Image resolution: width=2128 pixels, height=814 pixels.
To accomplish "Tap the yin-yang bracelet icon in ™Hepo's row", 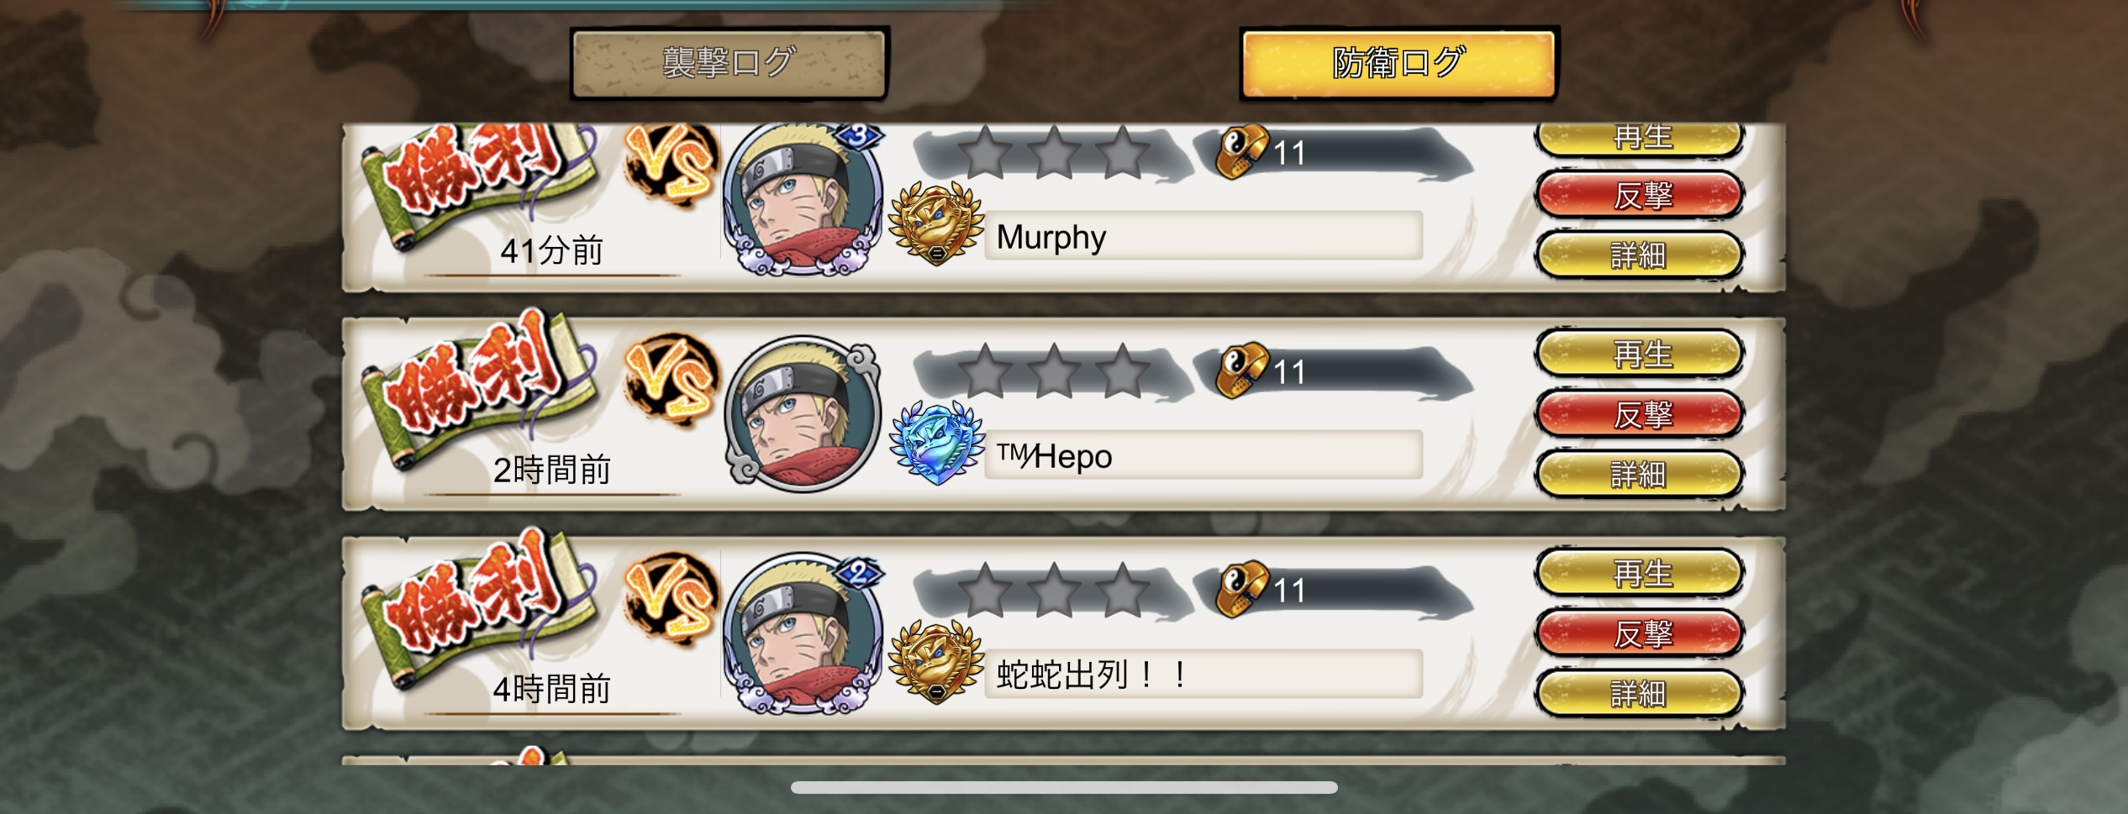I will [1241, 370].
